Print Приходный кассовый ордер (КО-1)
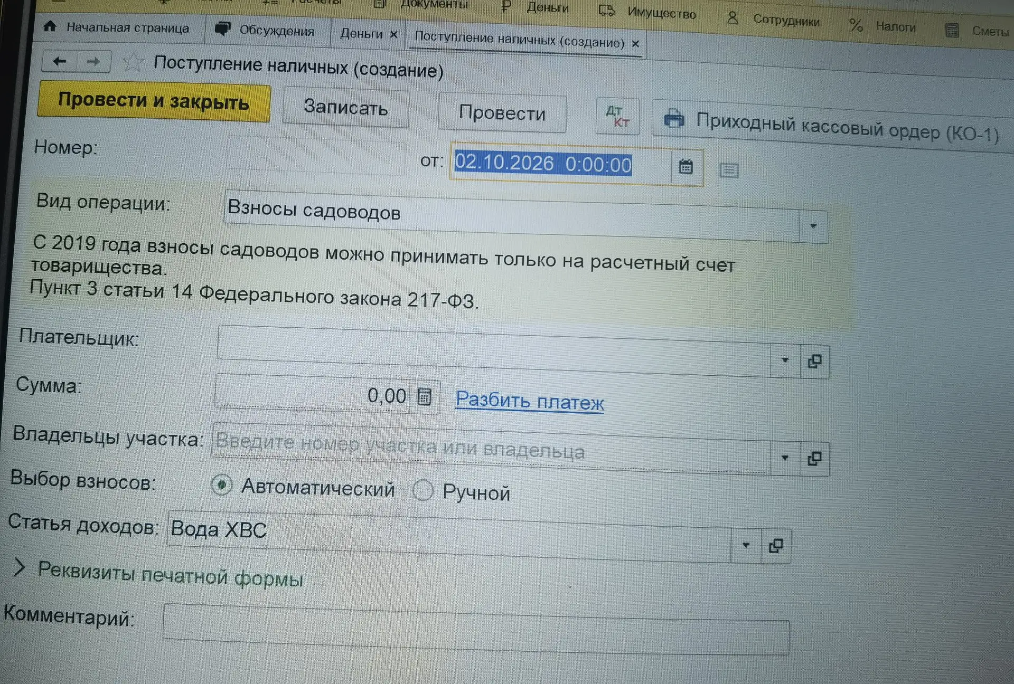The width and height of the screenshot is (1014, 684). coord(832,126)
